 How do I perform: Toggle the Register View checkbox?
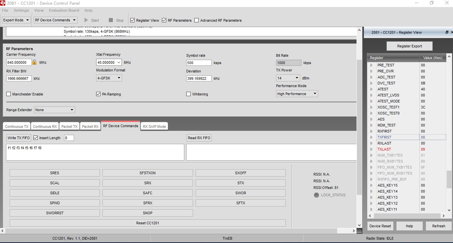[133, 20]
